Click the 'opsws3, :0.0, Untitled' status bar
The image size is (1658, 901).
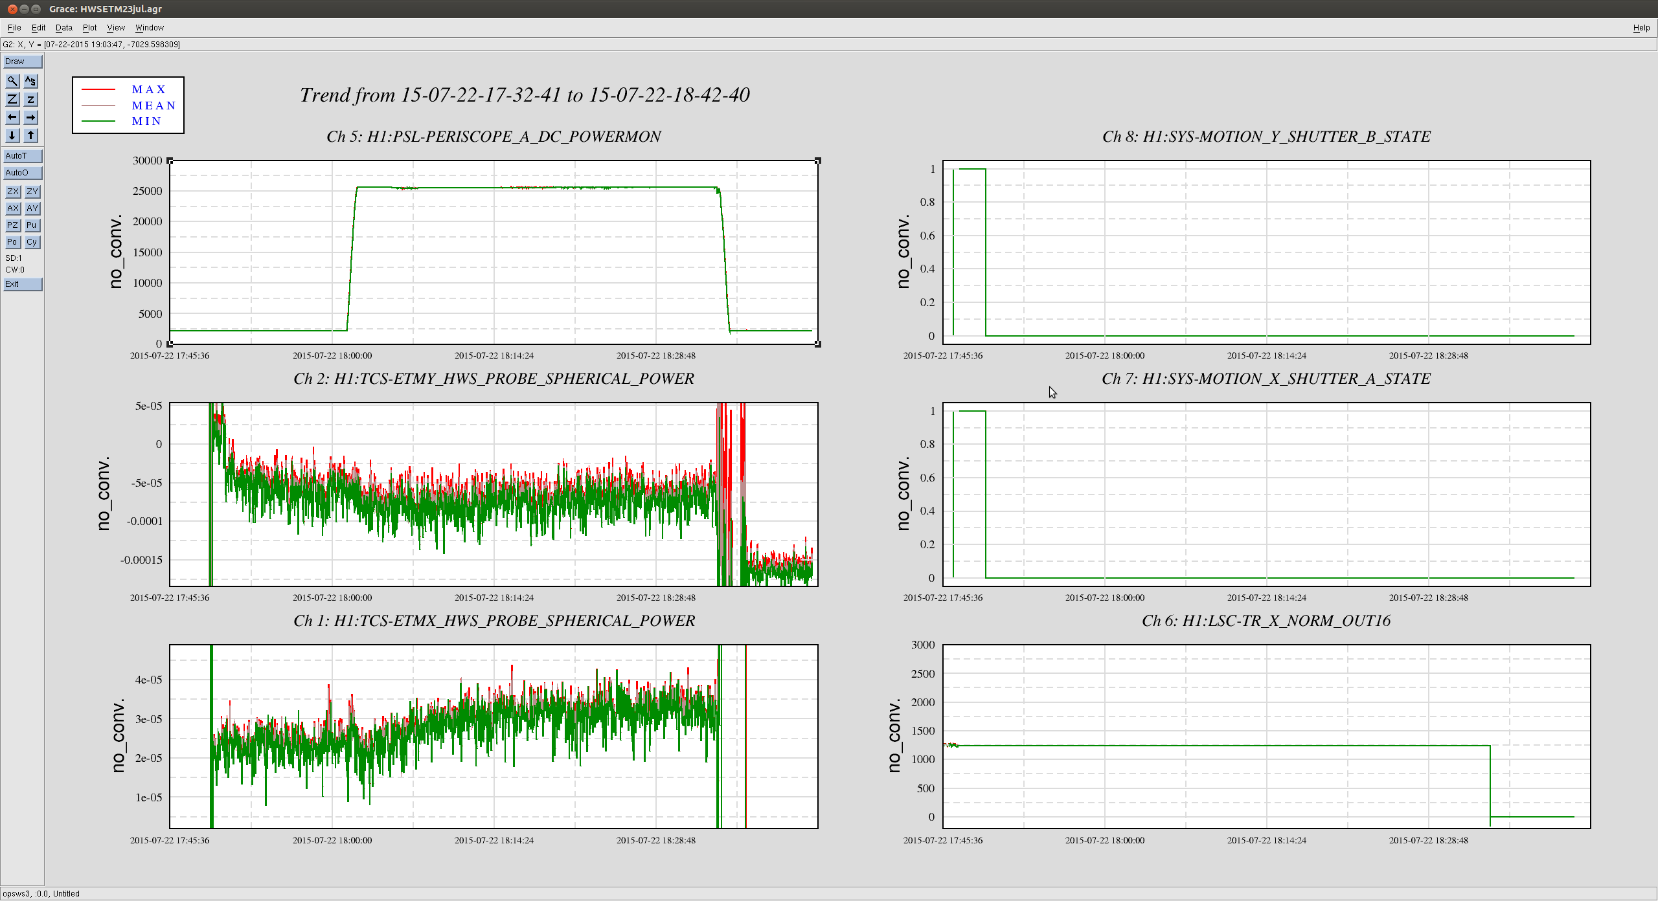click(41, 894)
